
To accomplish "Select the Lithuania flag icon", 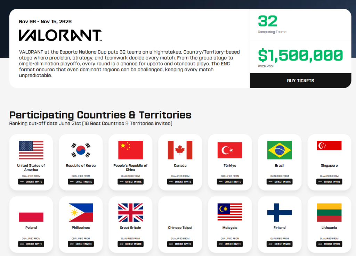I will 329,213.
